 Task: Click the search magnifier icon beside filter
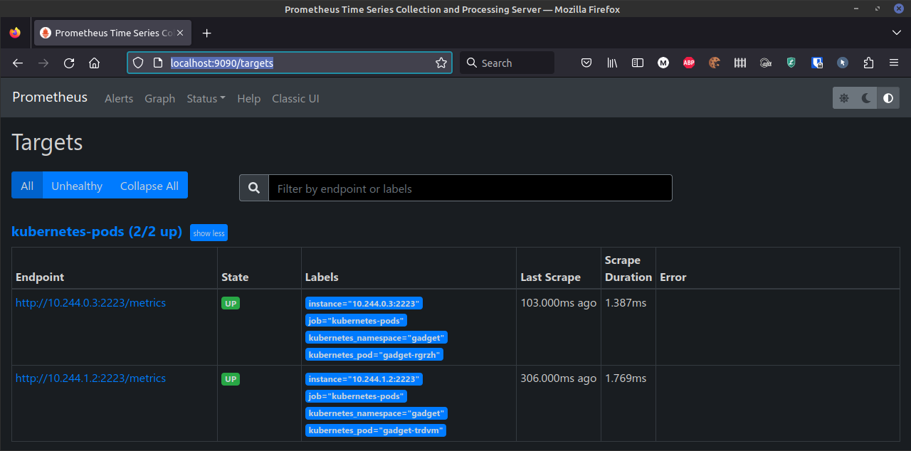click(254, 188)
